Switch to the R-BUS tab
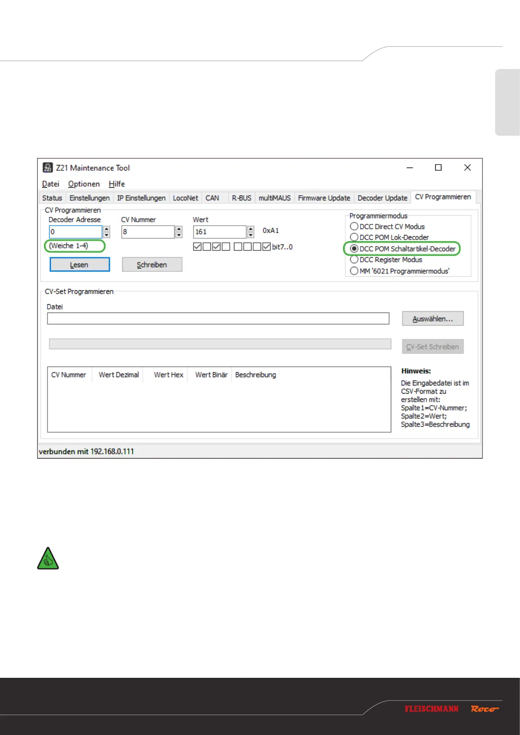 [x=241, y=198]
